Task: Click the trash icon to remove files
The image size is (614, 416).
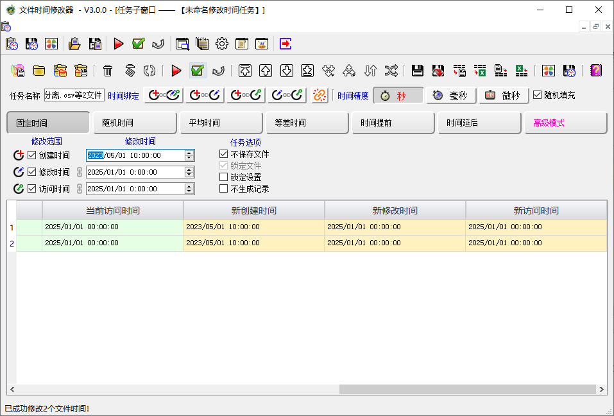Action: pos(107,71)
